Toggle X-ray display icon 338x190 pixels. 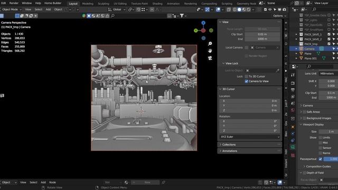[229, 9]
